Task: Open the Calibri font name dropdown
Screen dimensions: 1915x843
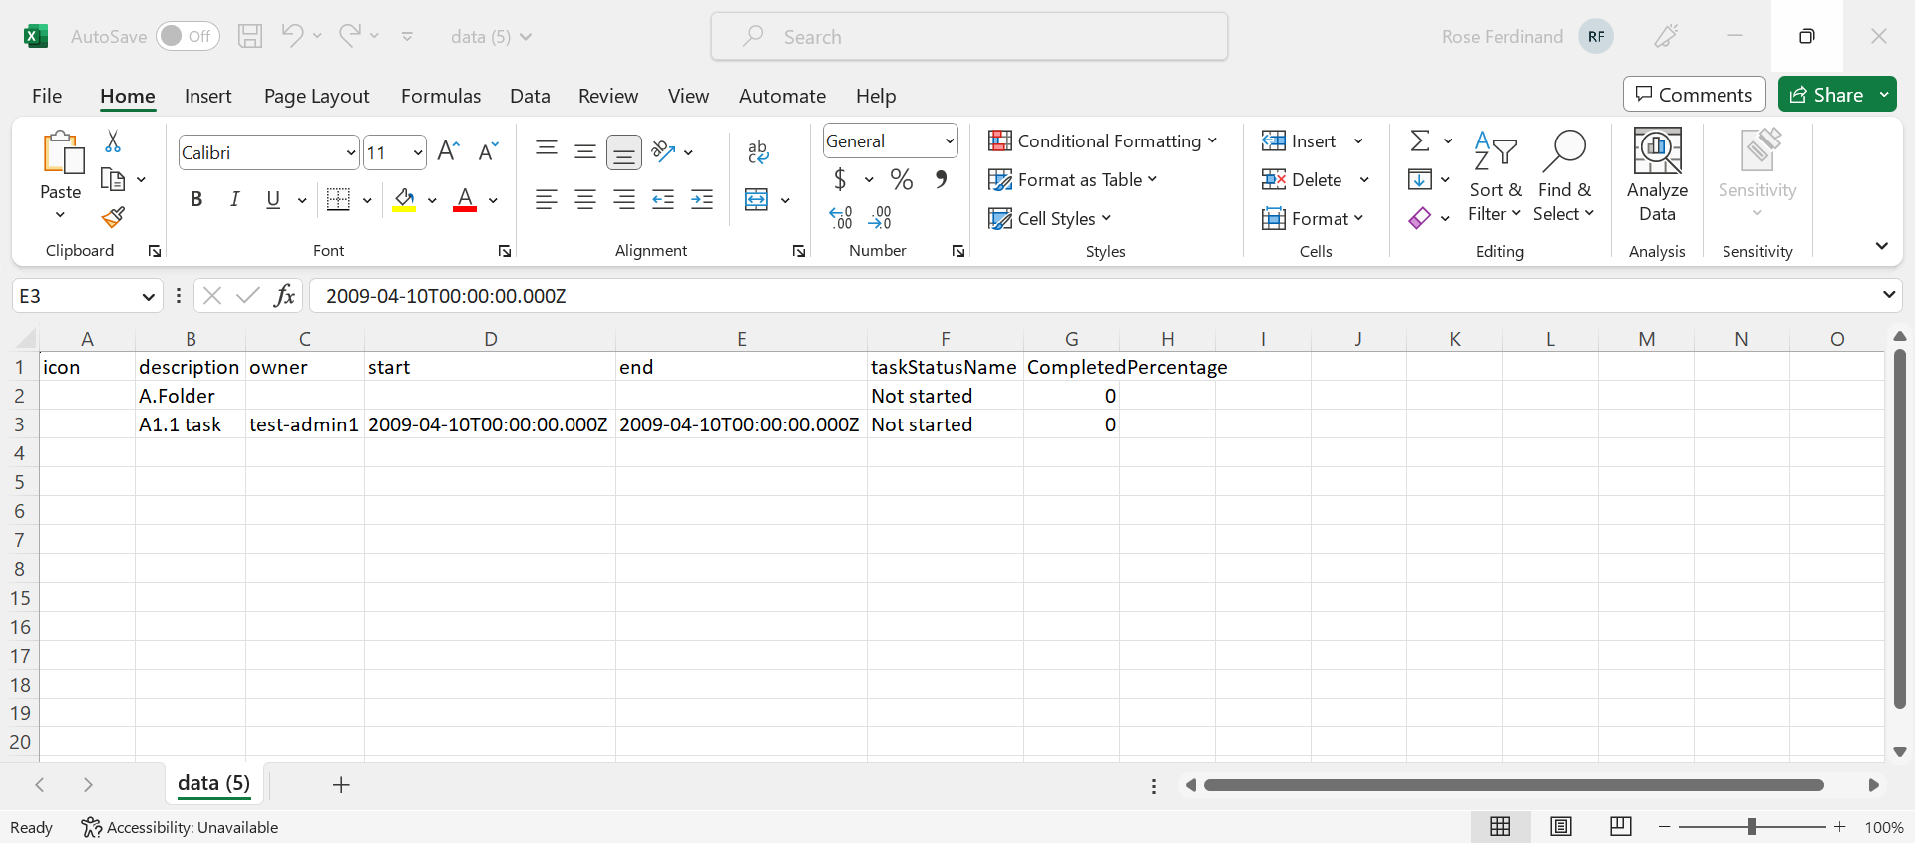Action: coord(350,153)
